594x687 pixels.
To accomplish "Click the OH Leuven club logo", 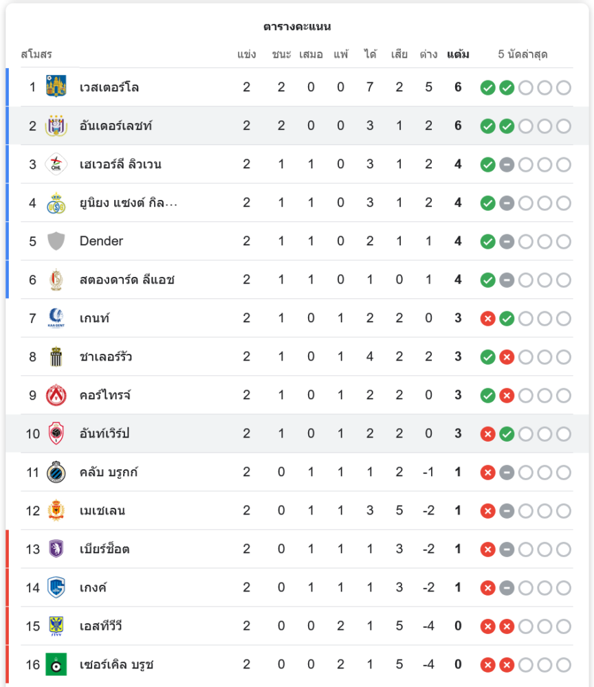I will point(56,164).
